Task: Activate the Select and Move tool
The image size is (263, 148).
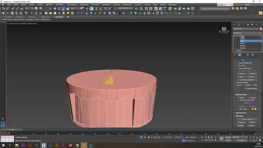Action: (x=55, y=8)
